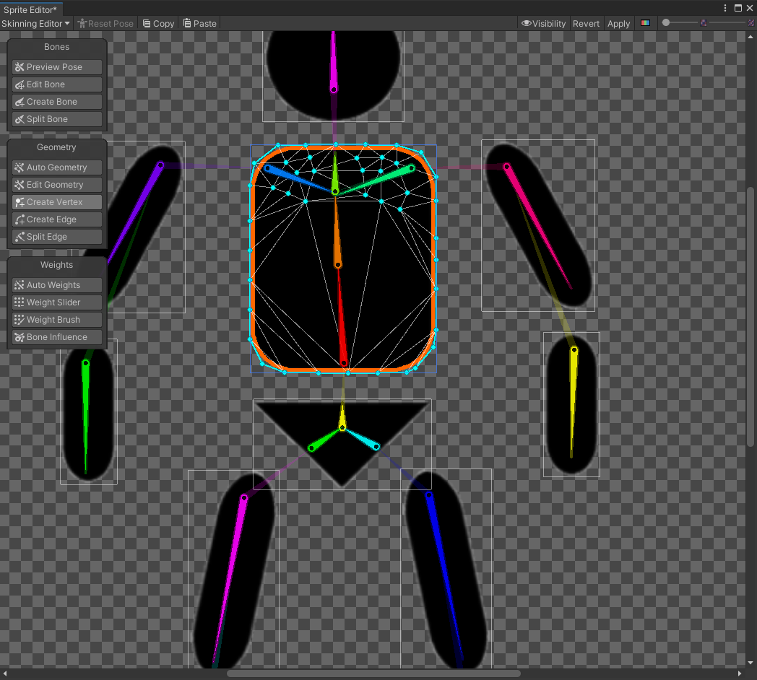
Task: Enable Preview Pose mode
Action: pyautogui.click(x=56, y=66)
